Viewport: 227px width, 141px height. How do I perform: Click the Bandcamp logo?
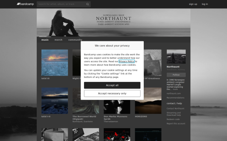tap(25, 4)
